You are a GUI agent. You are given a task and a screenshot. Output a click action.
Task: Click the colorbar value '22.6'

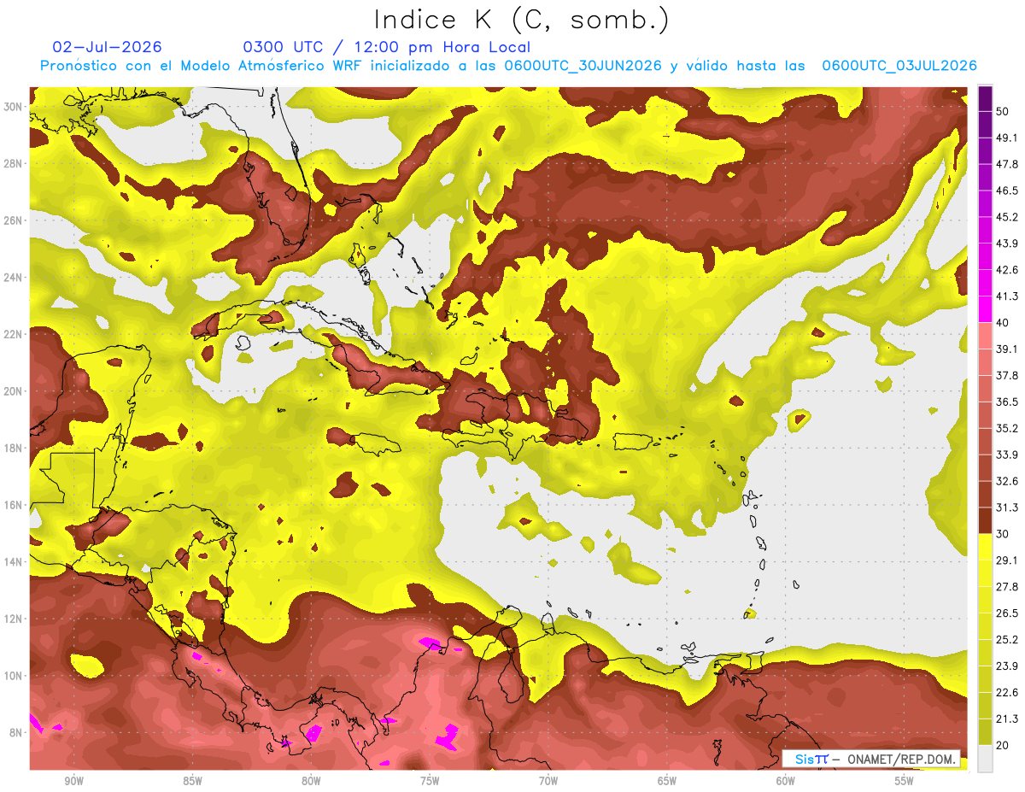1007,693
